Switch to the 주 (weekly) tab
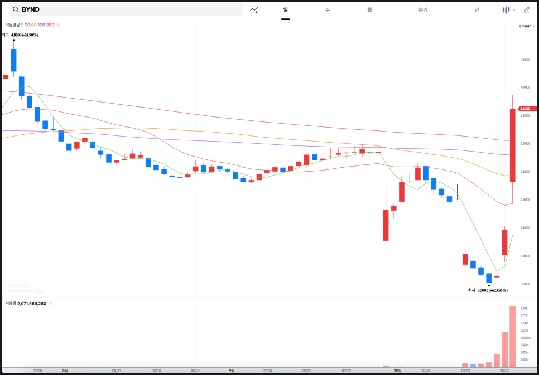 pos(328,9)
